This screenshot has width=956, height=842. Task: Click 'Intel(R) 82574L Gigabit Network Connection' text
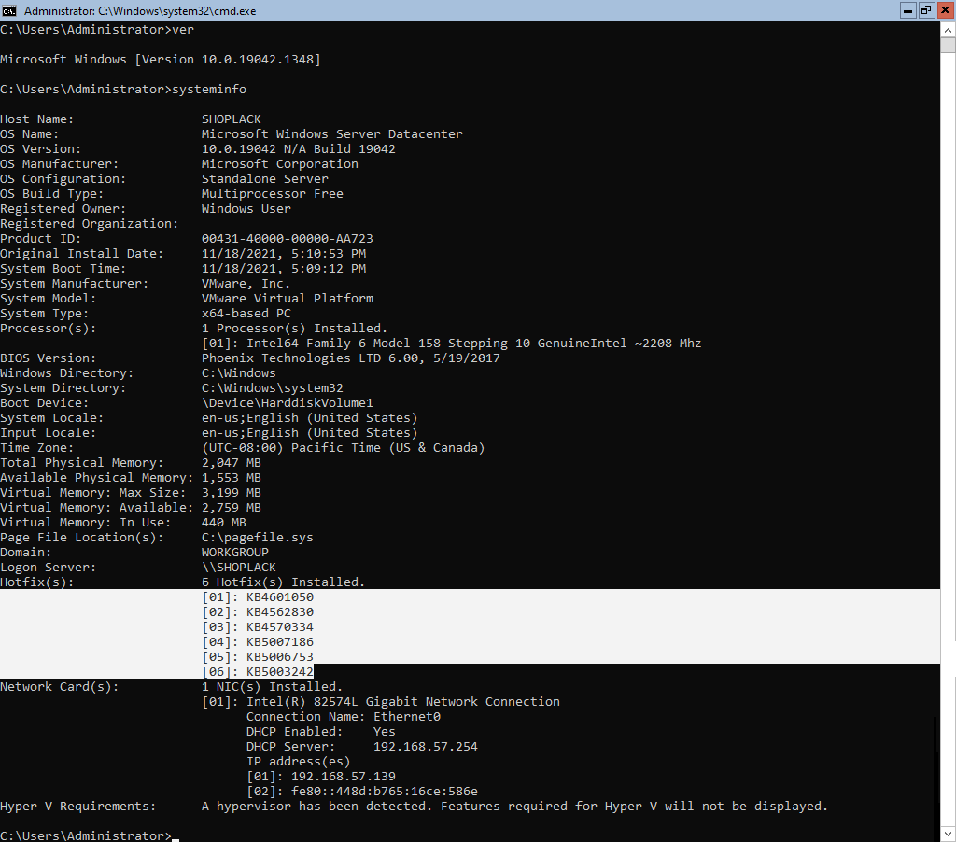point(403,702)
